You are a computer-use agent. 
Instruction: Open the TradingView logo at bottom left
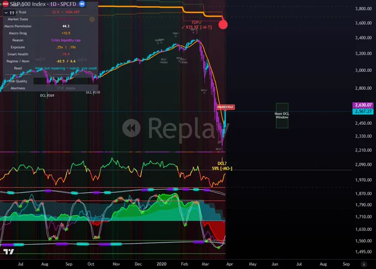[9, 251]
